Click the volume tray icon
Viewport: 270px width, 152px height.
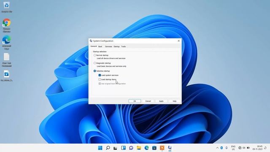click(x=244, y=148)
